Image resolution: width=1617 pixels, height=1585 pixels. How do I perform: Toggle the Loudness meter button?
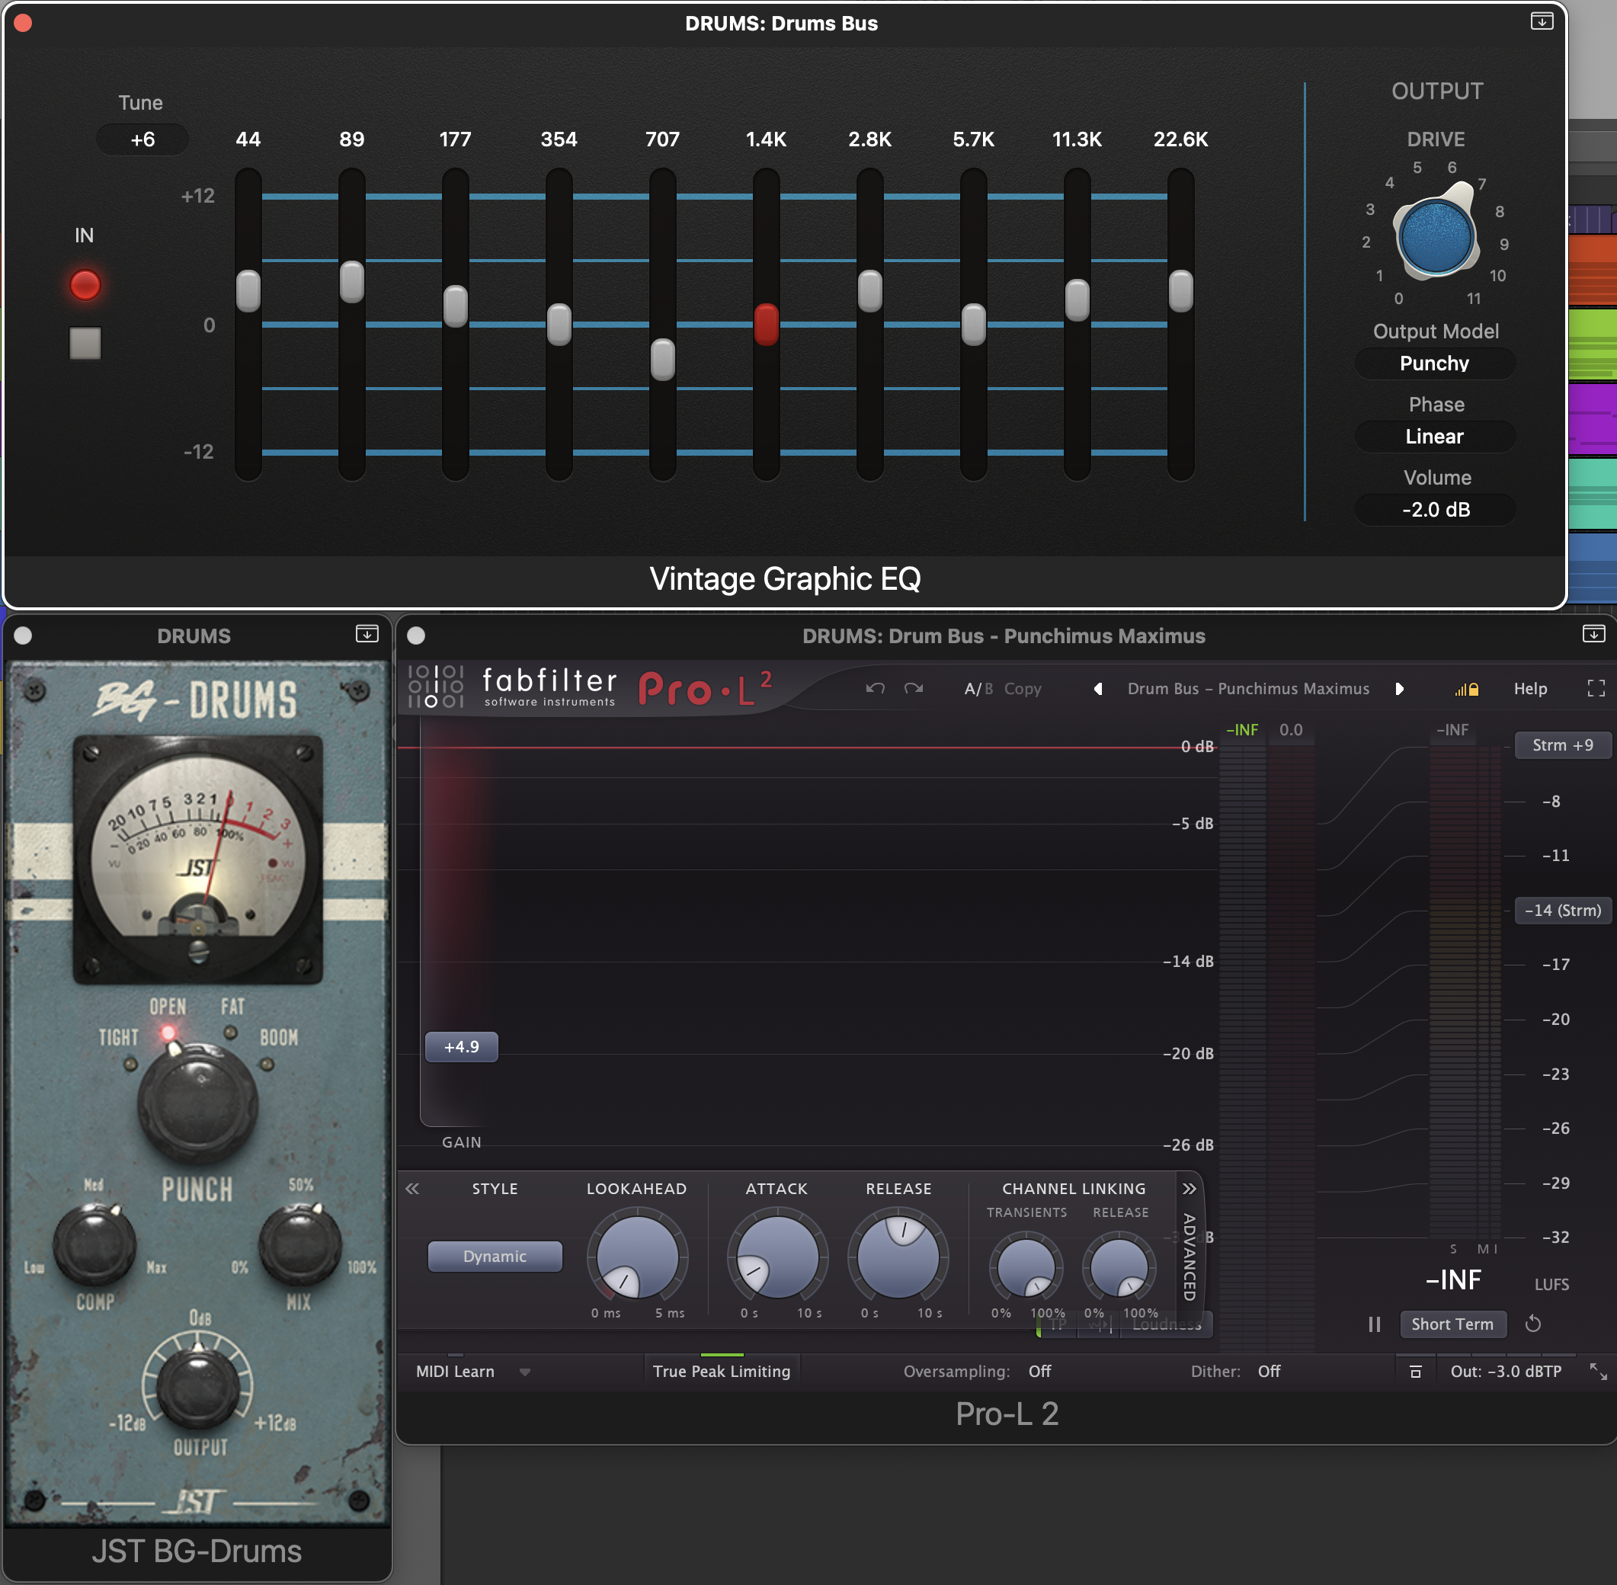click(x=1166, y=1324)
